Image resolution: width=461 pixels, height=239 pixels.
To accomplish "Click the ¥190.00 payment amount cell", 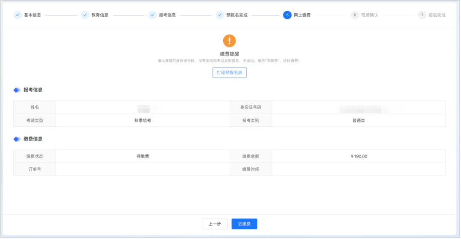I will click(359, 156).
